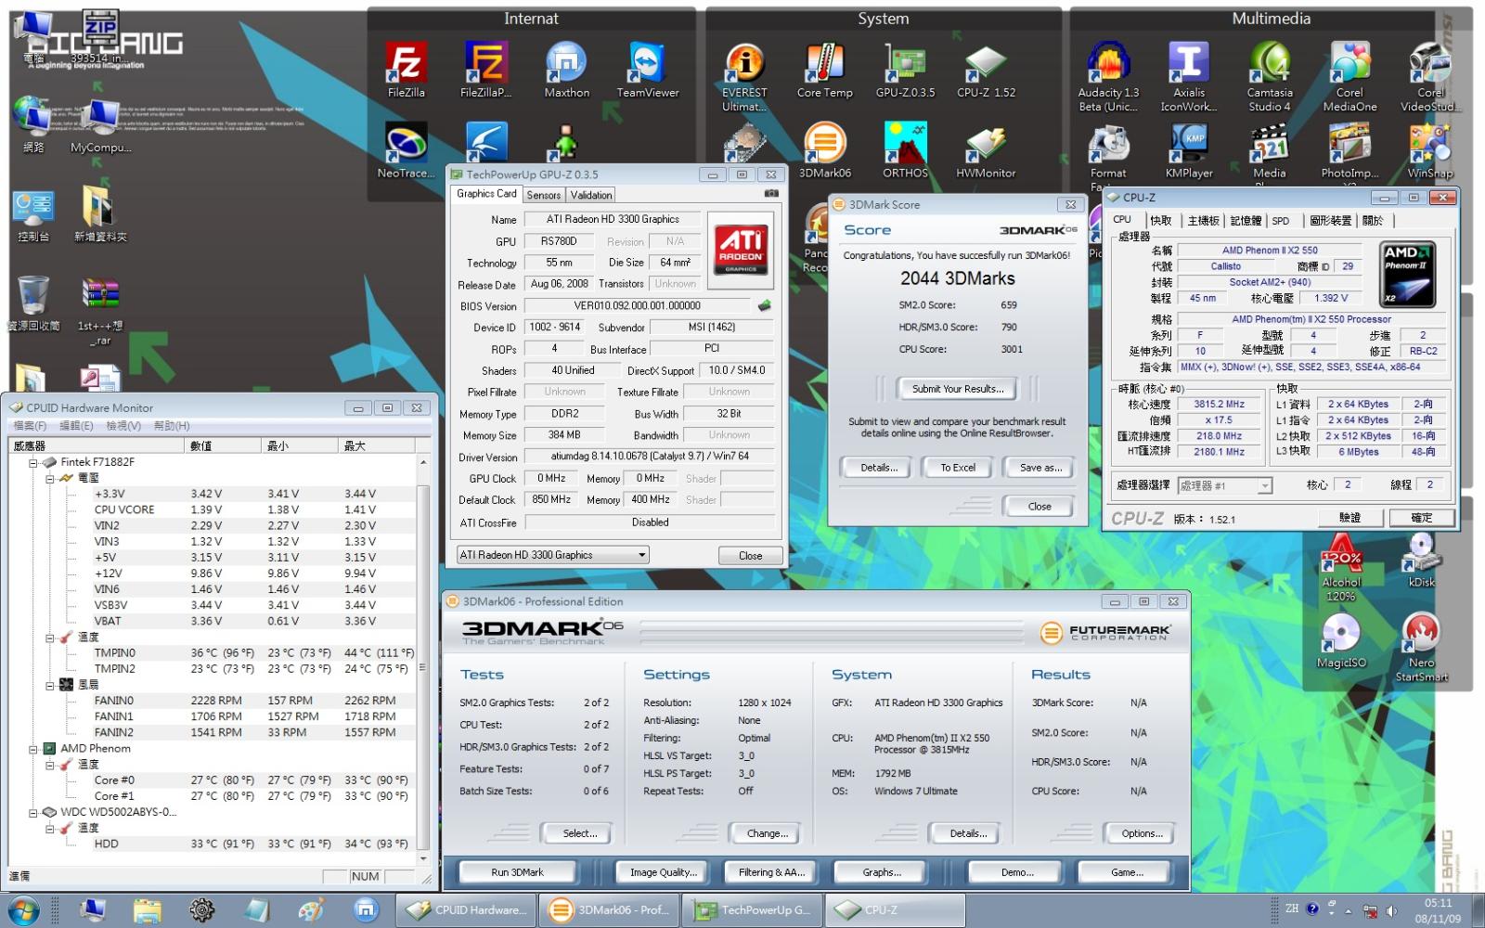Click volume icon in system tray
The image size is (1485, 928).
(x=1391, y=910)
